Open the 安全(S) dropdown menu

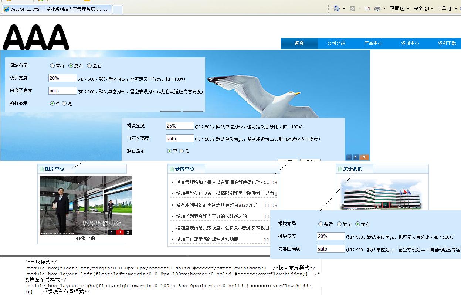(423, 9)
